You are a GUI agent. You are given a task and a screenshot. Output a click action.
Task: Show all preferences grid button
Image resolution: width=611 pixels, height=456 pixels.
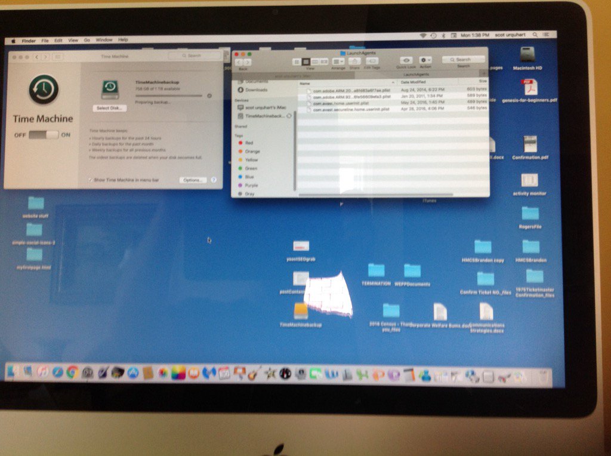click(58, 57)
